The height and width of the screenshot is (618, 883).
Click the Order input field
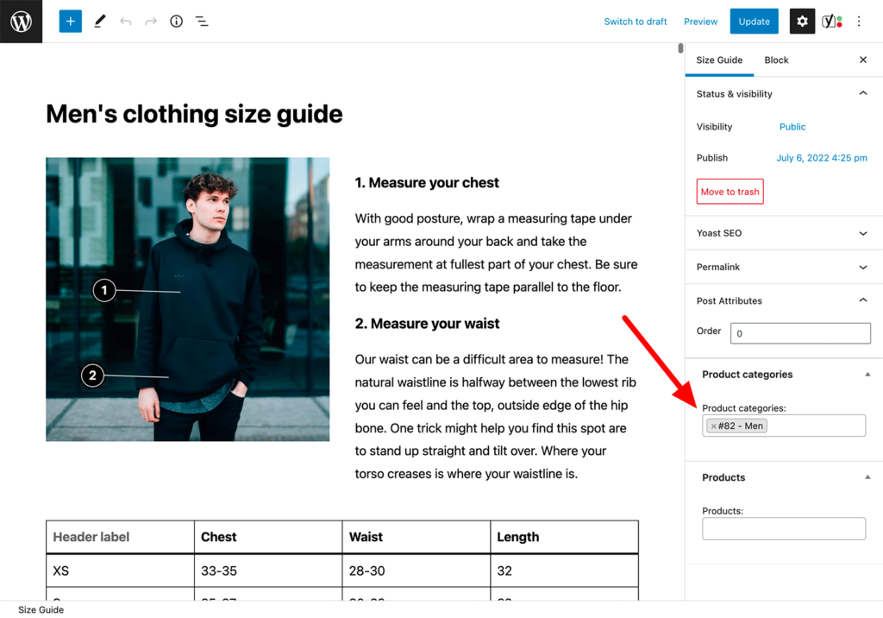pyautogui.click(x=800, y=332)
